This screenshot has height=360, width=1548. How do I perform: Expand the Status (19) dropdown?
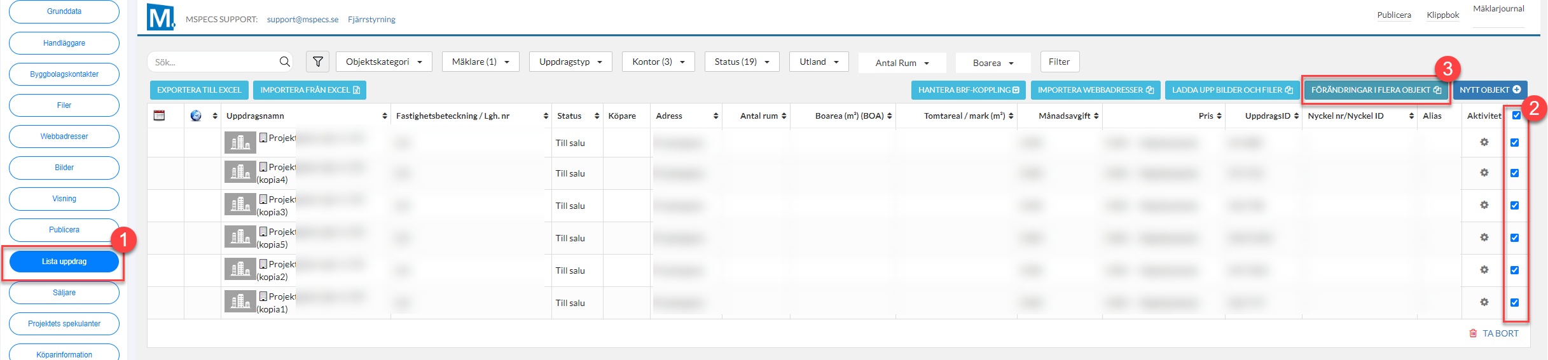point(742,62)
